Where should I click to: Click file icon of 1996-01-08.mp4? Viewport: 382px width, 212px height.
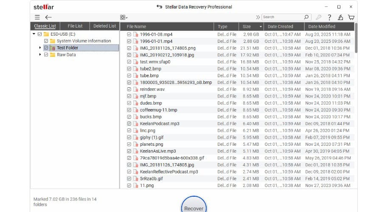point(136,34)
